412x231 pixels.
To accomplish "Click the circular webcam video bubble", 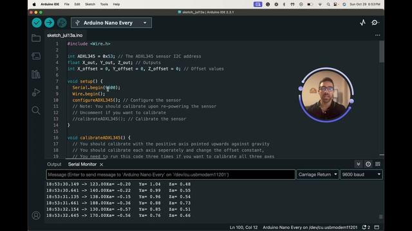I will (x=326, y=95).
